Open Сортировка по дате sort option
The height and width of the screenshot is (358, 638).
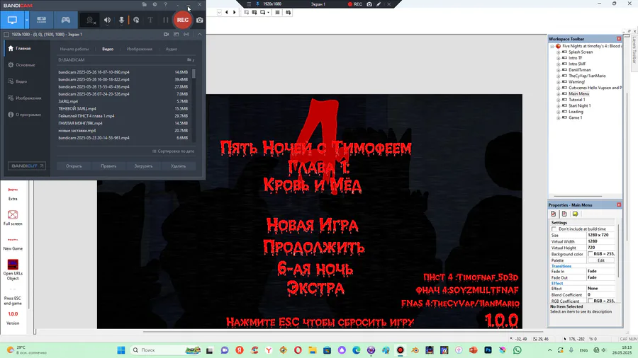click(x=174, y=151)
